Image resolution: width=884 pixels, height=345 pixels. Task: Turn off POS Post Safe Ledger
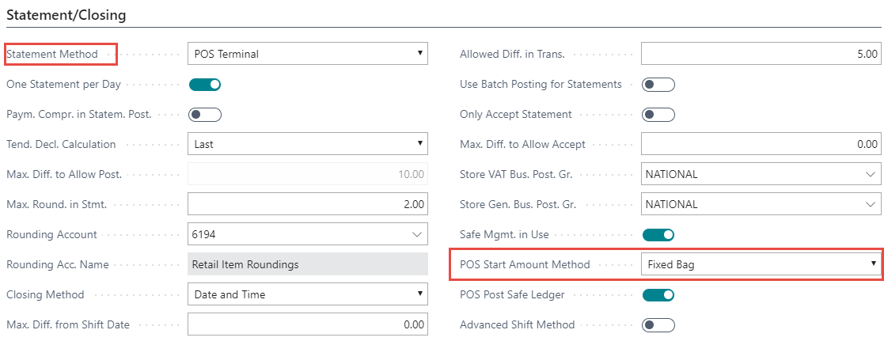pos(658,294)
